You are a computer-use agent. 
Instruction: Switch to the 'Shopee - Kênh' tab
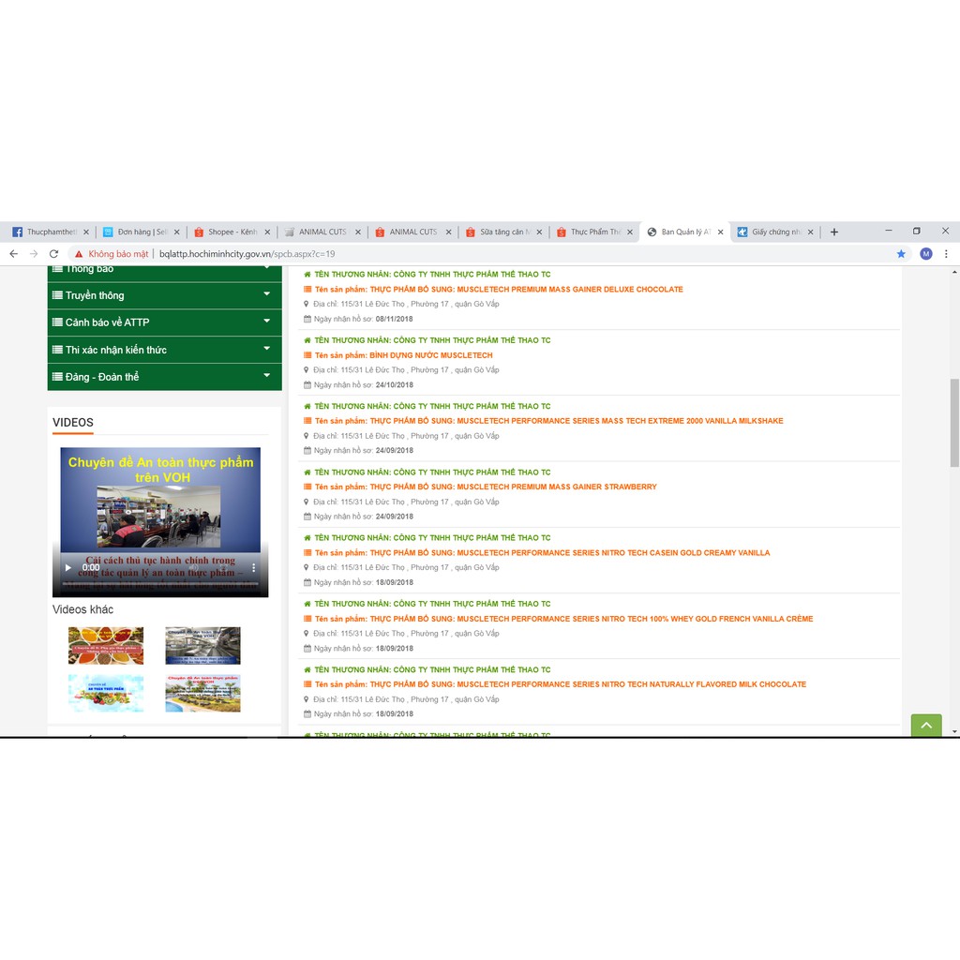click(231, 232)
